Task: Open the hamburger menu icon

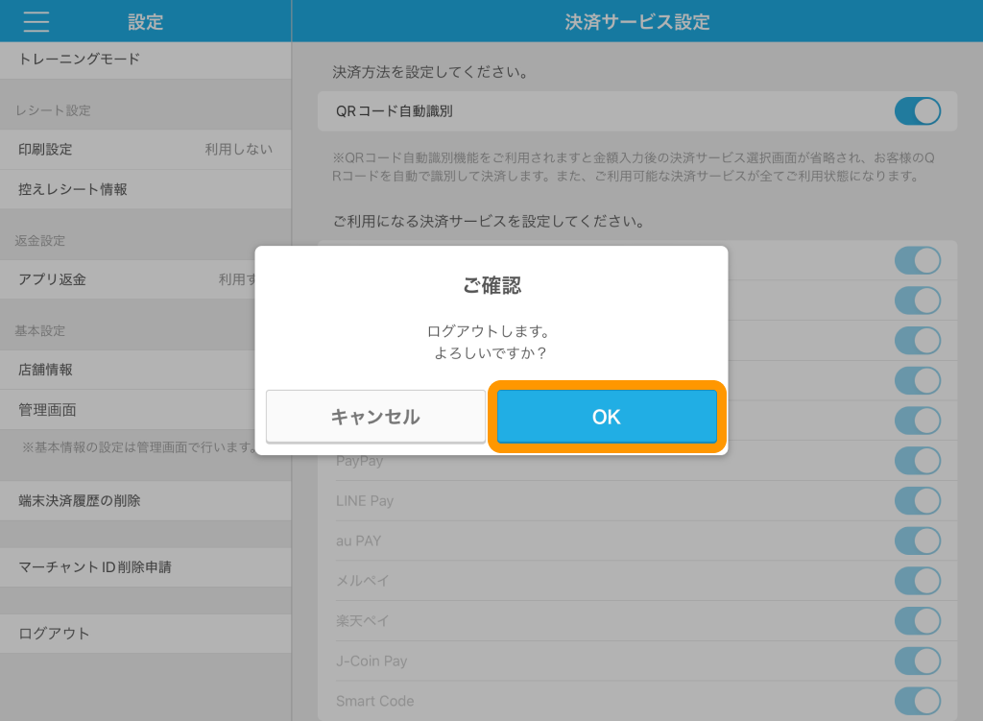Action: click(36, 21)
